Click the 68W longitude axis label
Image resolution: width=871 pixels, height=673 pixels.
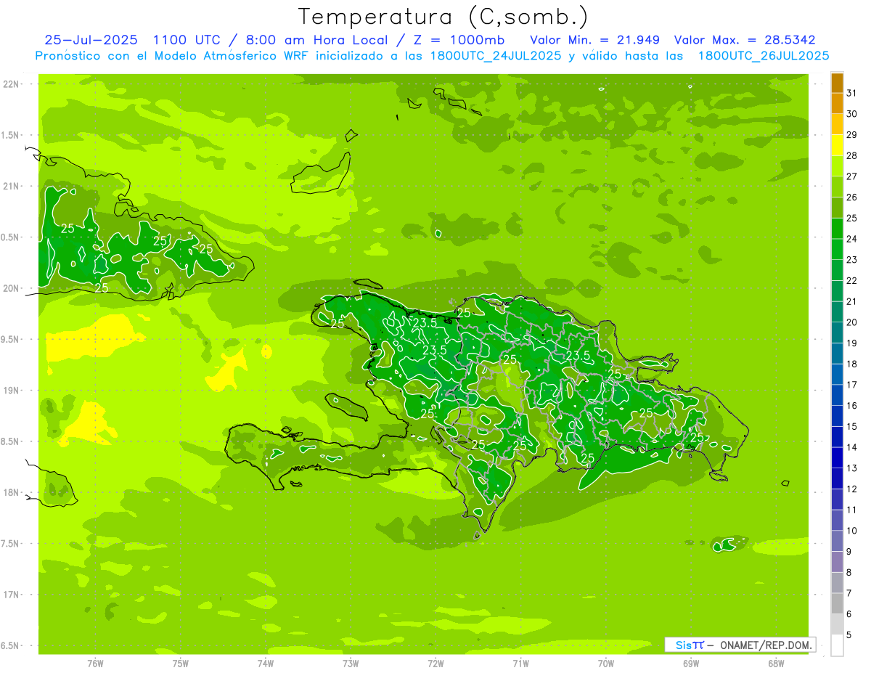coord(776,664)
